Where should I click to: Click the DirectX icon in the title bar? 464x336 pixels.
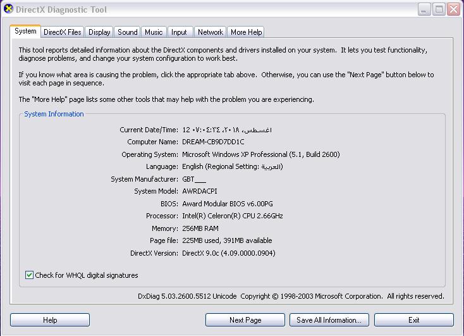coord(8,9)
